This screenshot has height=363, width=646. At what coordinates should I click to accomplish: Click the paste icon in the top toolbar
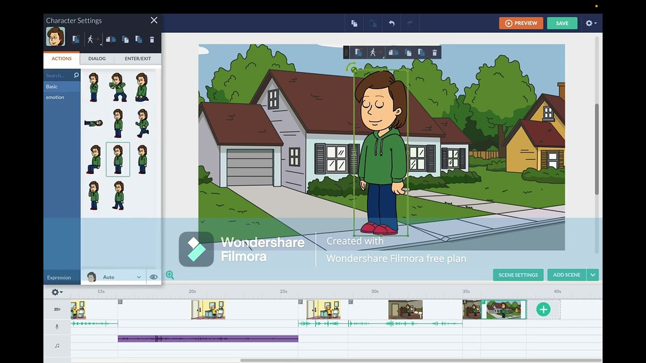coord(373,23)
